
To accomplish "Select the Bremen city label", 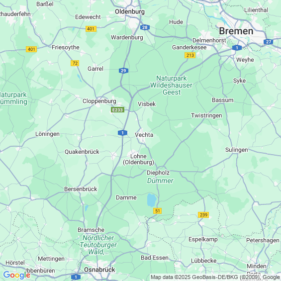I will click(x=236, y=31).
